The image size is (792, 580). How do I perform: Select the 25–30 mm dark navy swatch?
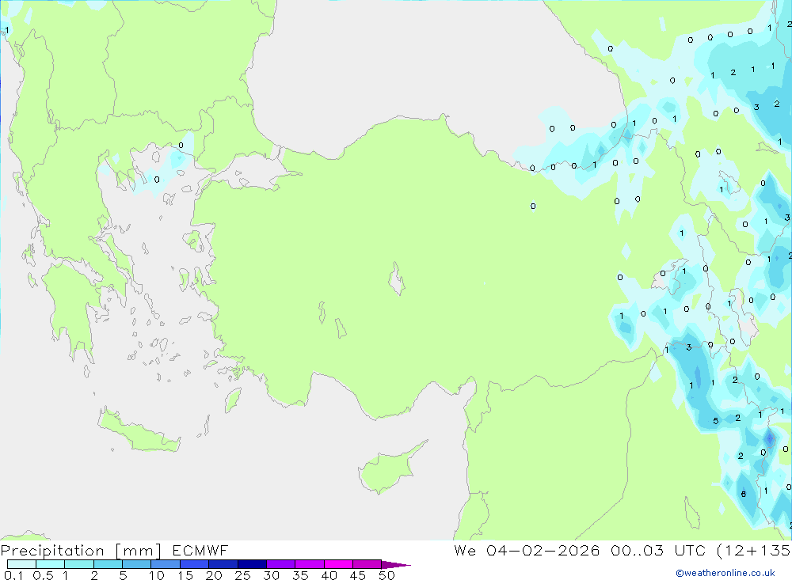pyautogui.click(x=252, y=564)
